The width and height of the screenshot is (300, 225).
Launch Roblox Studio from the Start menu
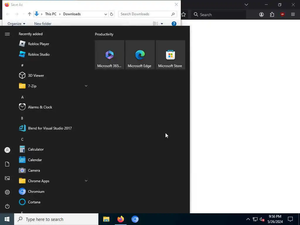click(x=53, y=54)
